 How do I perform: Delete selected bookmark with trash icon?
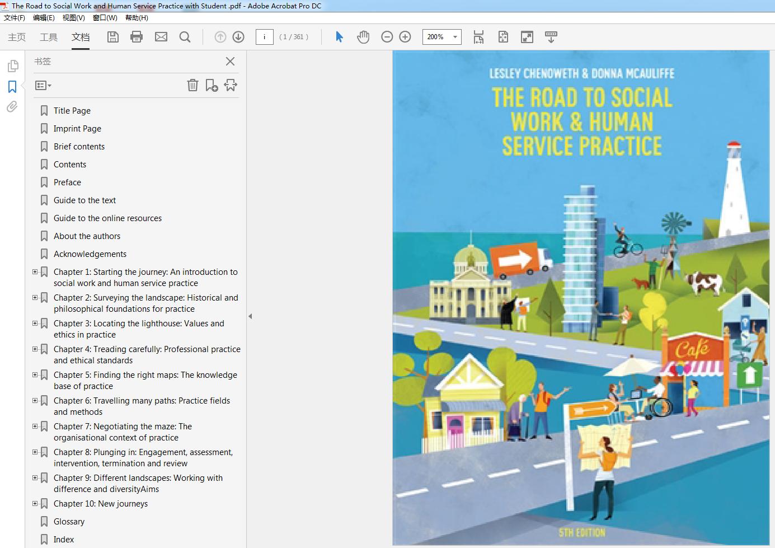pos(192,85)
